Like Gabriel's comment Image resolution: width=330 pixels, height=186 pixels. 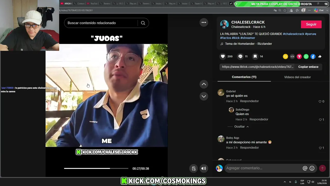(x=320, y=102)
